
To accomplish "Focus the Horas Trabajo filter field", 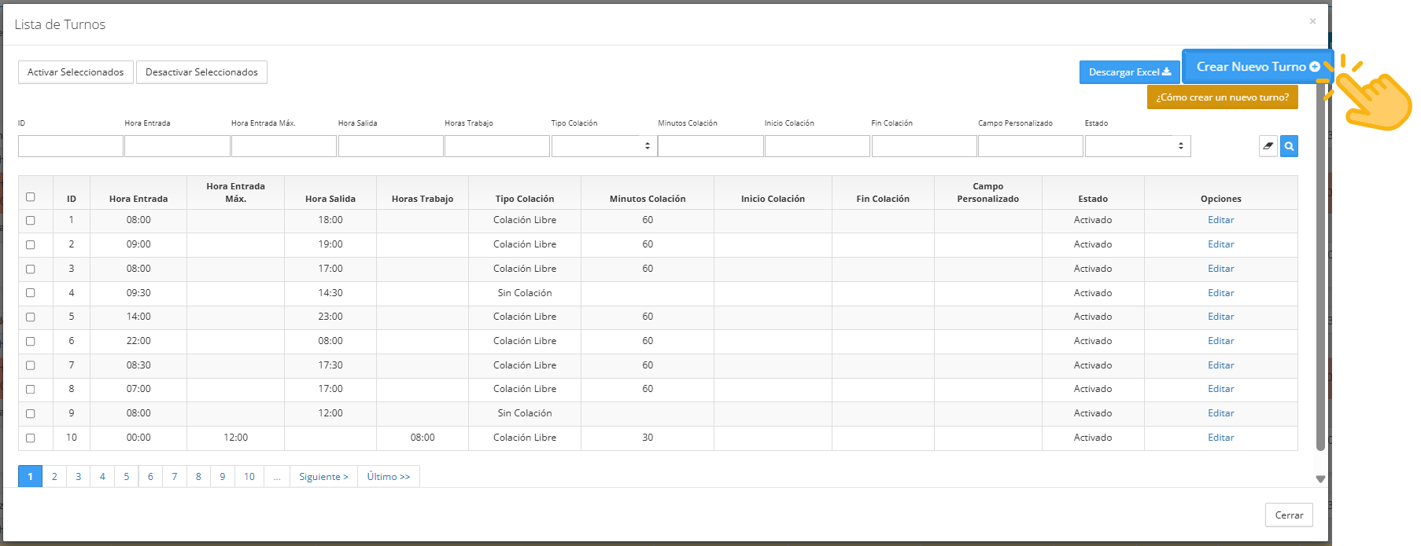I will (497, 146).
